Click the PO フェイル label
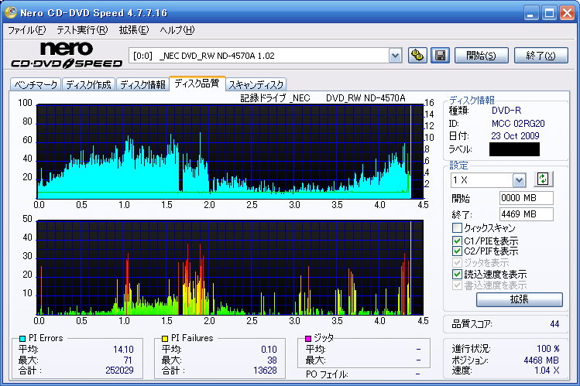Image resolution: width=580 pixels, height=386 pixels. point(327,374)
